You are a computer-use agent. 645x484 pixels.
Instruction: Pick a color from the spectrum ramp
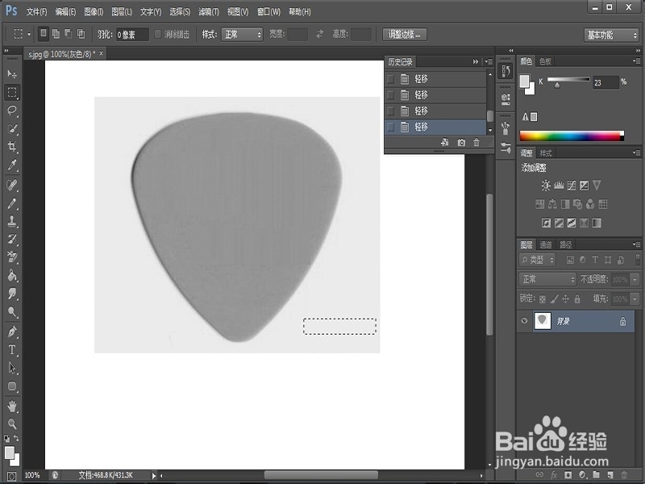pos(572,136)
